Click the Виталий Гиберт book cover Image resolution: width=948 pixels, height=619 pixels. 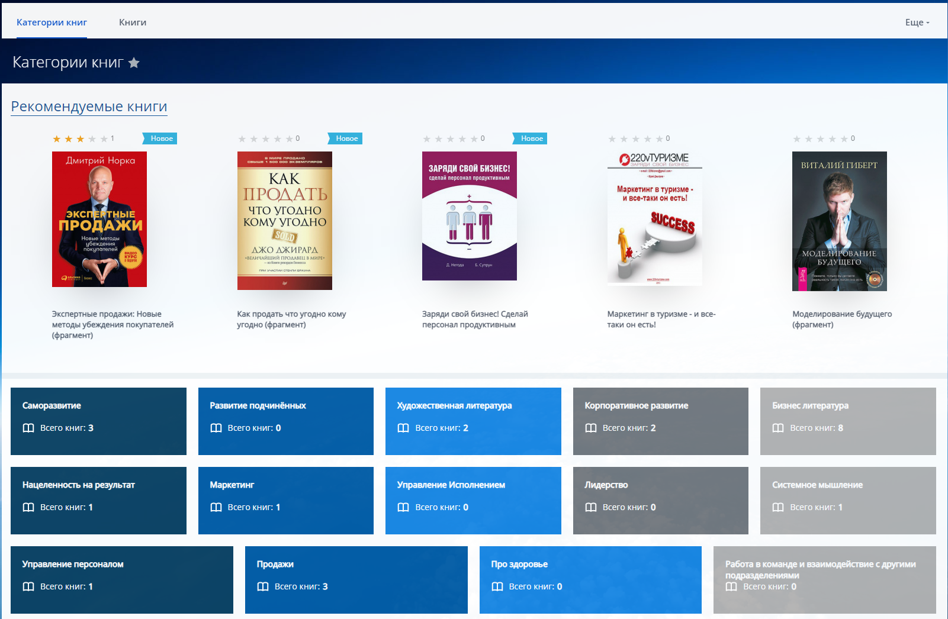[840, 221]
